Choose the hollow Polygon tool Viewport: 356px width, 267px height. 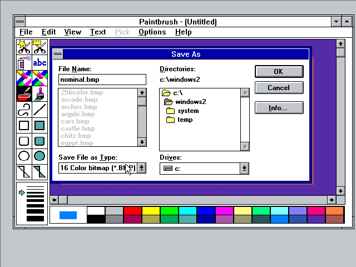[x=24, y=172]
